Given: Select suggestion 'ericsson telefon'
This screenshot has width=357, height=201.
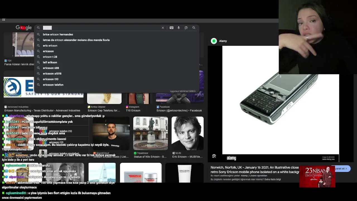Looking at the screenshot, I should (53, 85).
